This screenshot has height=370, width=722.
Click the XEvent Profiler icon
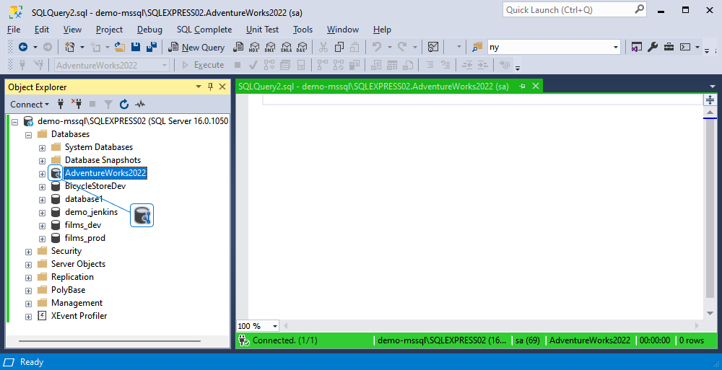click(x=42, y=316)
